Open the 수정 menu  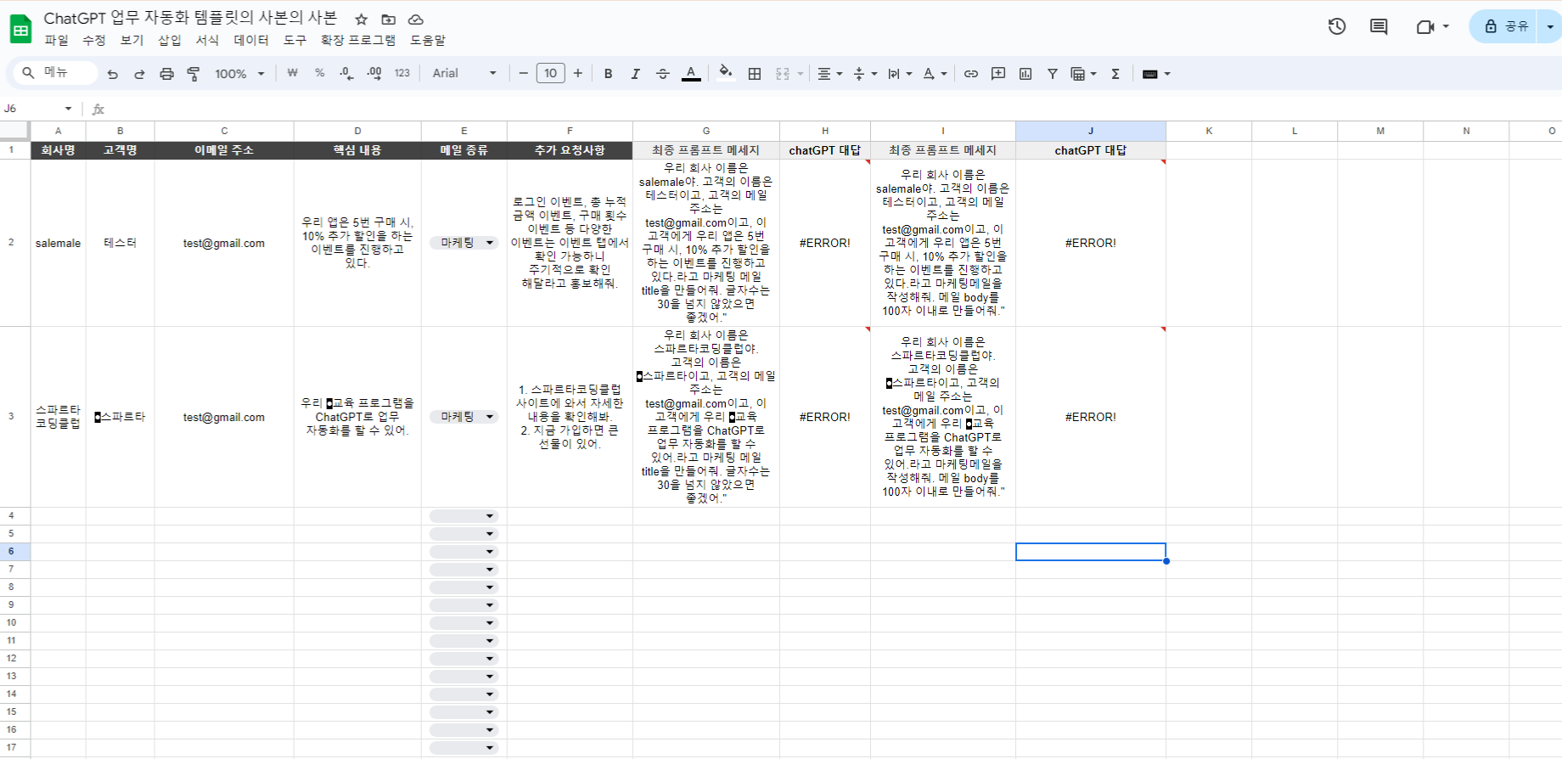(94, 40)
